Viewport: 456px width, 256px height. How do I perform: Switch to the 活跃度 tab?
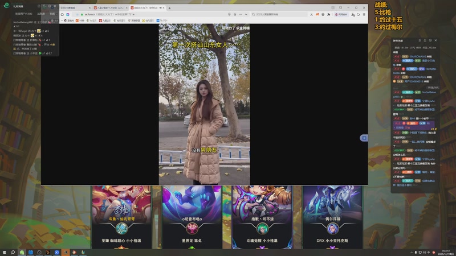(41, 14)
